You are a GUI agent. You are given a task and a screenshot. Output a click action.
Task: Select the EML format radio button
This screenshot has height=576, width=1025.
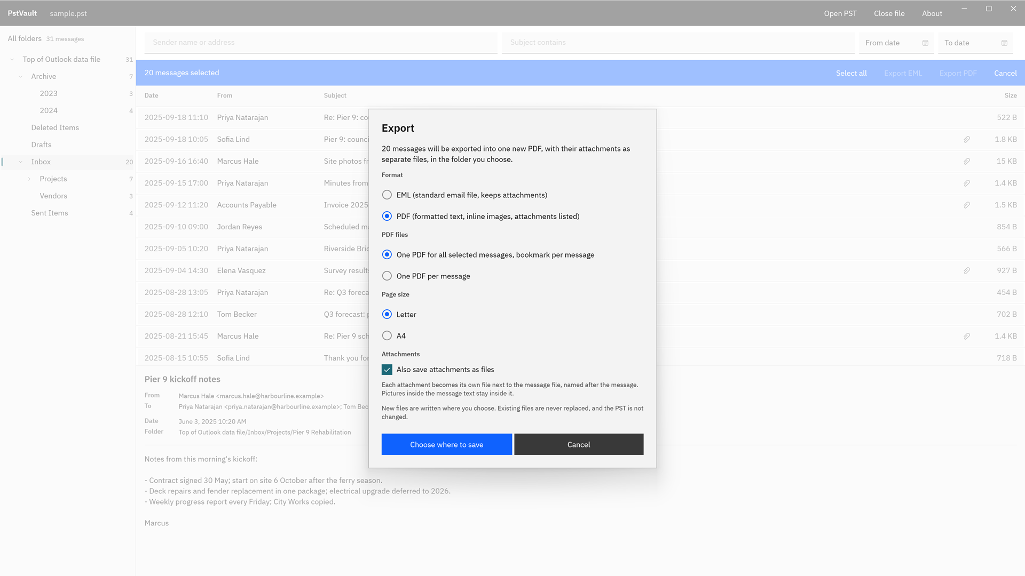click(x=387, y=195)
